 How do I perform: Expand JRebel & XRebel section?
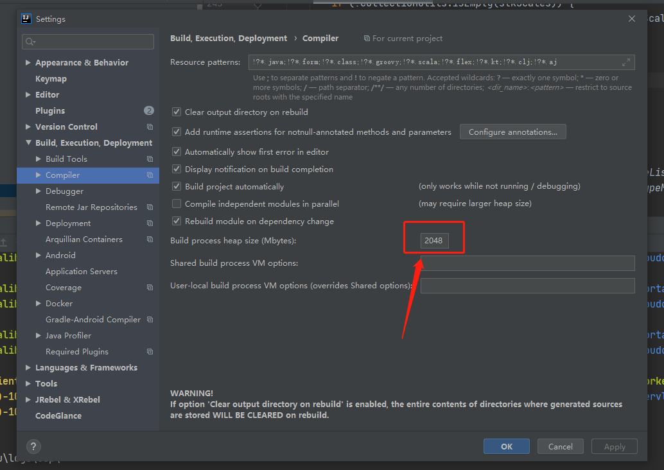[x=28, y=400]
